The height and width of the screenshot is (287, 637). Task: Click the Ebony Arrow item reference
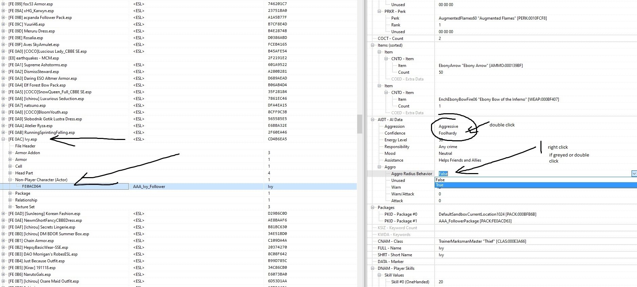pyautogui.click(x=480, y=66)
